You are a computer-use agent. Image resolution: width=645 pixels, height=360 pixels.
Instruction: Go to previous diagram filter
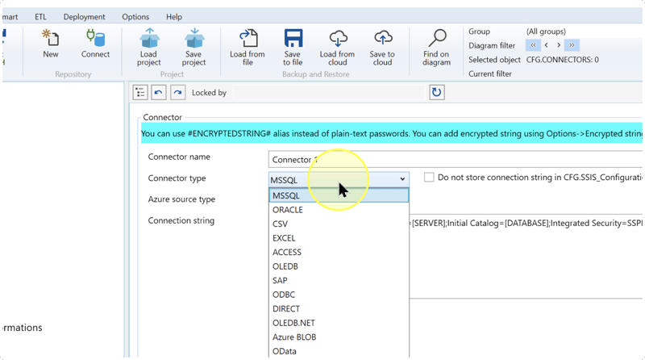point(547,45)
